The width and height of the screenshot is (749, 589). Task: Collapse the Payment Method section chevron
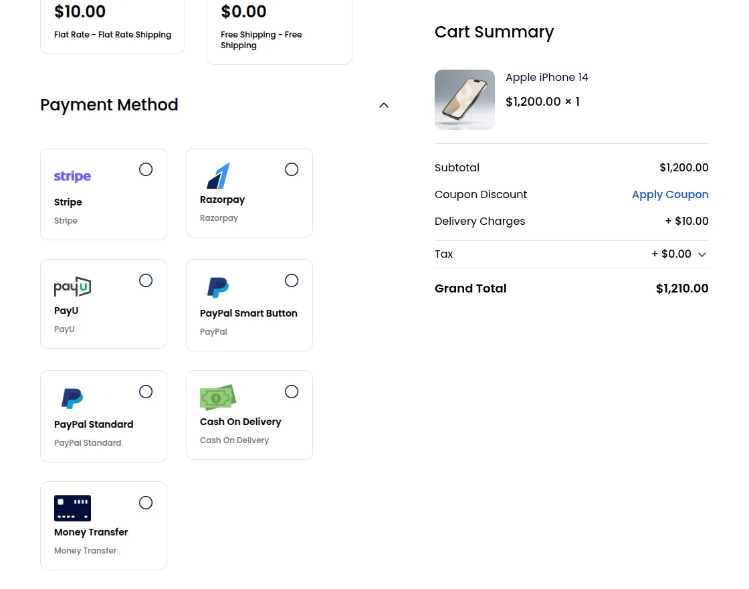point(384,105)
